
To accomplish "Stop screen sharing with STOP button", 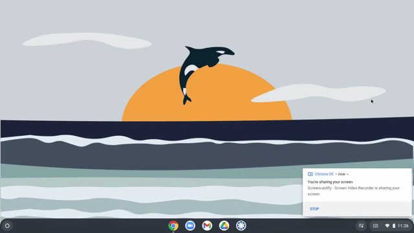I will [x=314, y=209].
